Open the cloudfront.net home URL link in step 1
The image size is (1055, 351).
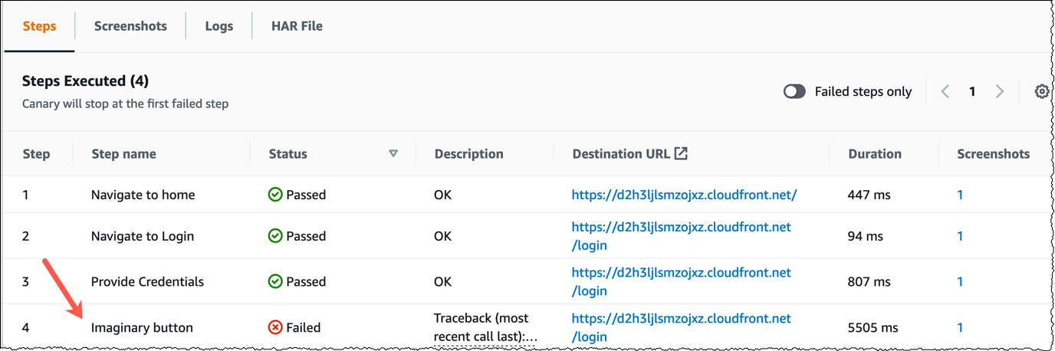pyautogui.click(x=685, y=195)
